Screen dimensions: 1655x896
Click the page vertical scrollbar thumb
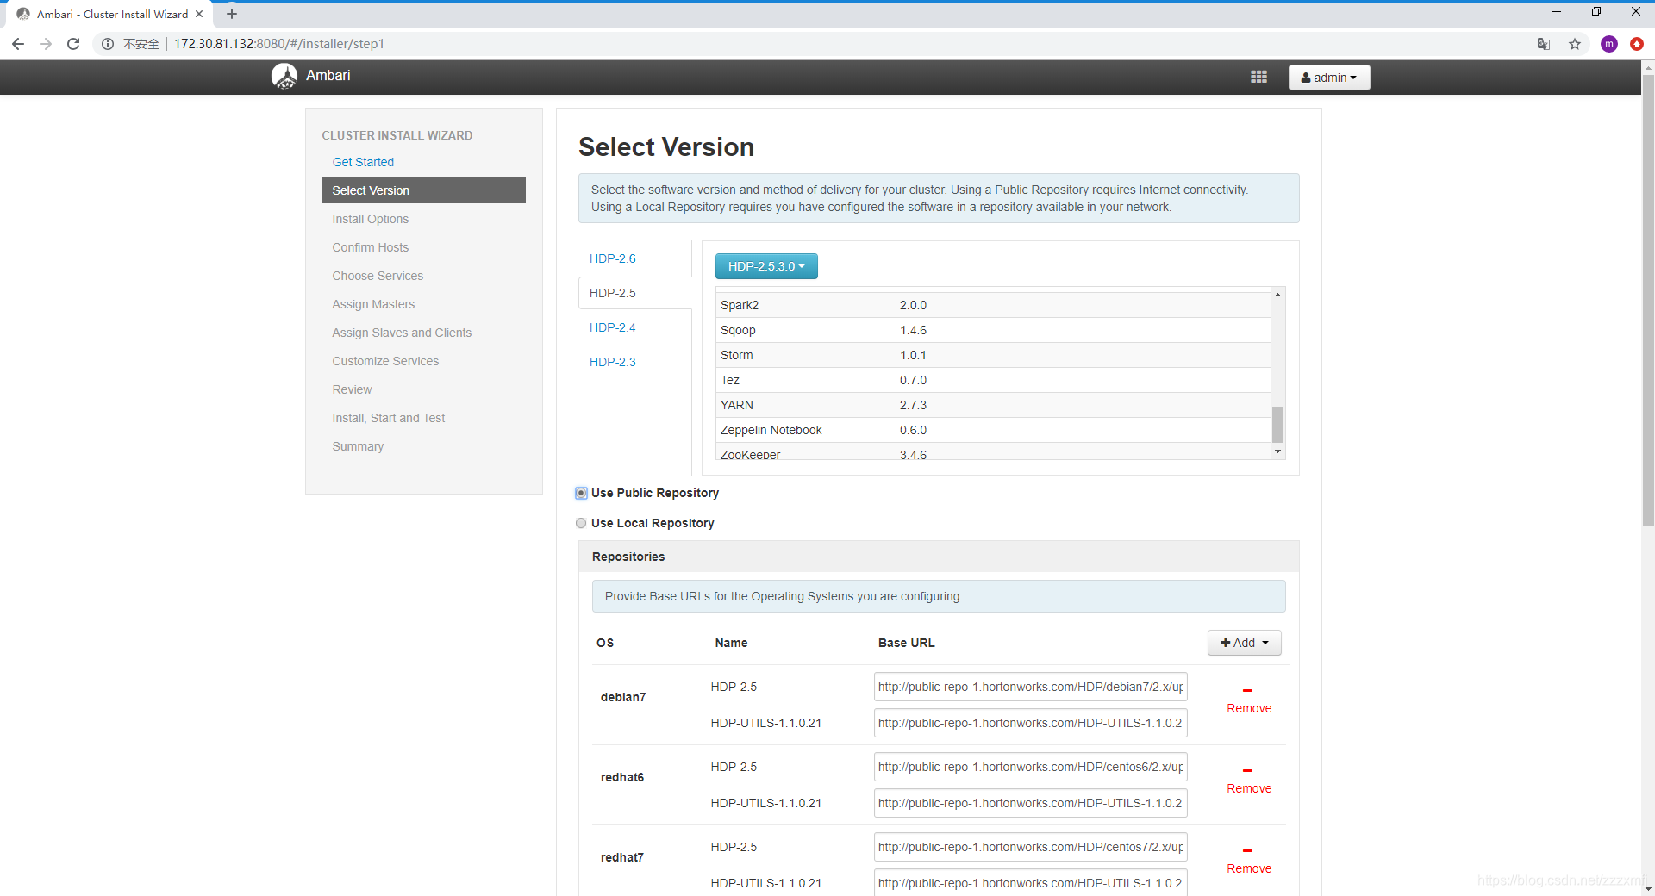1647,300
